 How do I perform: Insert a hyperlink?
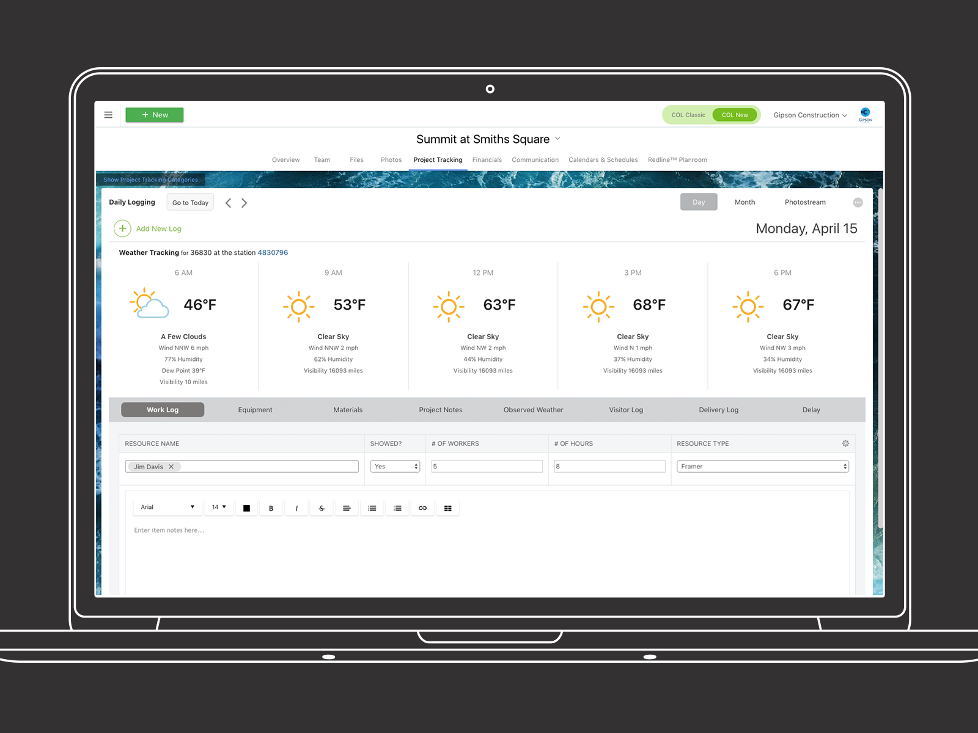tap(422, 508)
